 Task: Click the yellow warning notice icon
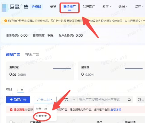click(x=6, y=21)
